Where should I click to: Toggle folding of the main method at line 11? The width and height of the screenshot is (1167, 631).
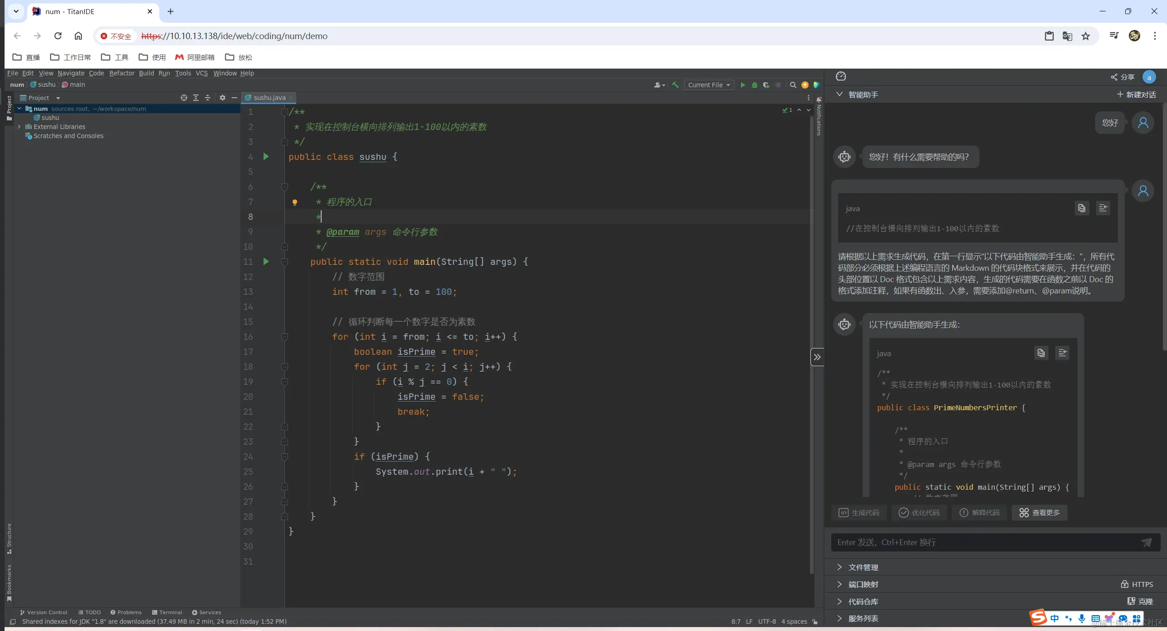(x=285, y=262)
